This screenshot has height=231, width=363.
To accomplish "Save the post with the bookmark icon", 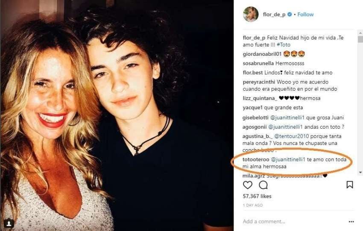I will pyautogui.click(x=349, y=185).
